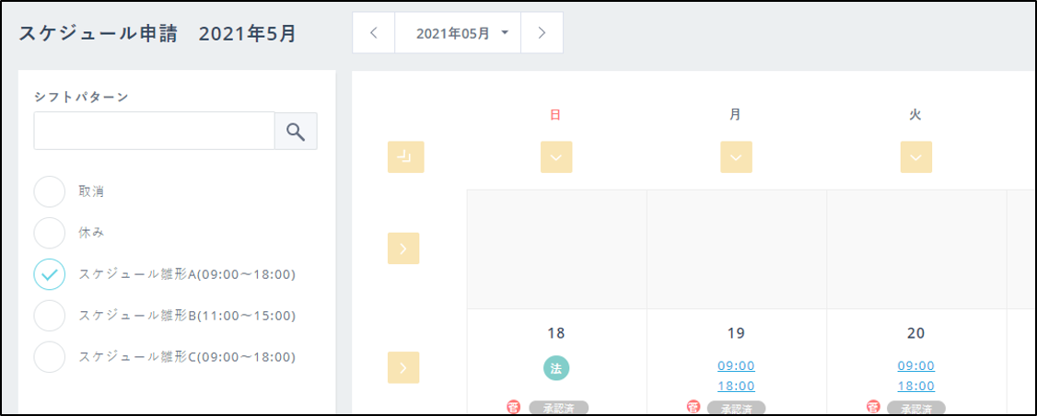This screenshot has height=416, width=1037.
Task: Click yellow arrow for the empty week row
Action: (403, 248)
